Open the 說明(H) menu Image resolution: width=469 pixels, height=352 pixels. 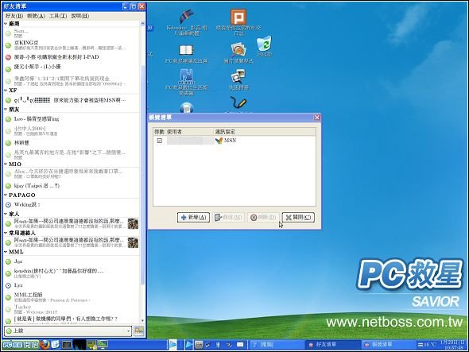(x=79, y=16)
